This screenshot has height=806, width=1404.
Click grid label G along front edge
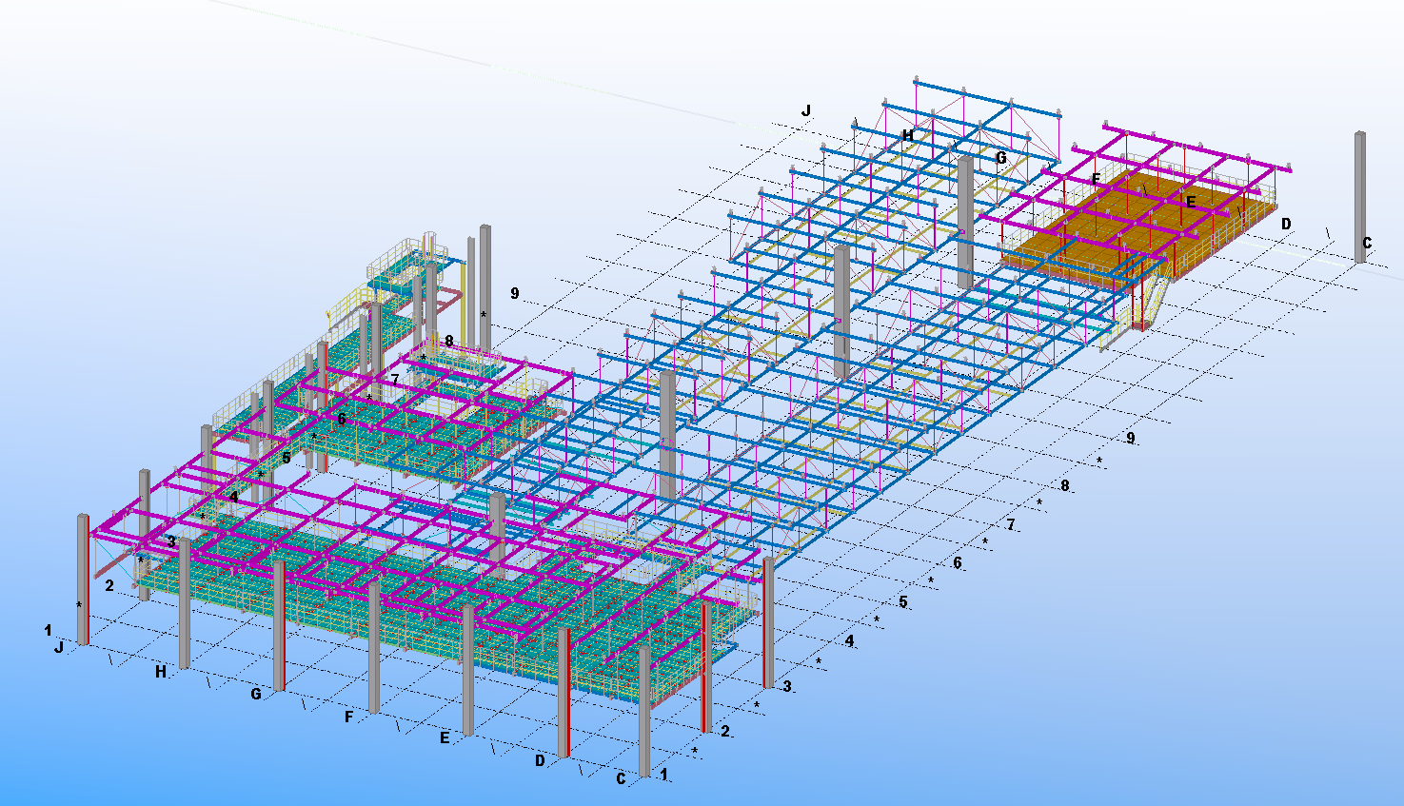click(255, 694)
